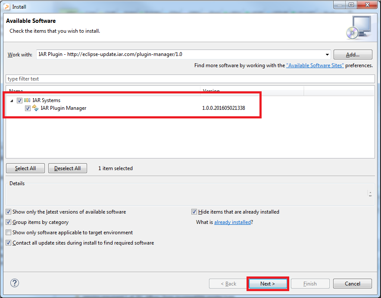Open the Work with dropdown arrow
The height and width of the screenshot is (298, 381).
click(327, 54)
